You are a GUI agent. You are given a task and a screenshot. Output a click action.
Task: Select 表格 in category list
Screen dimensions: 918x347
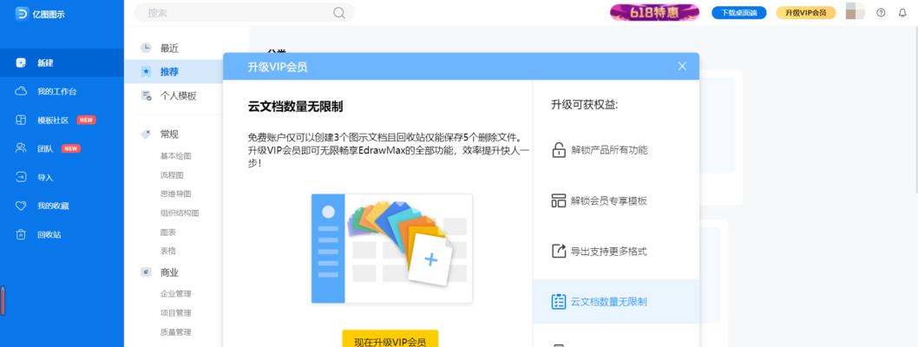[168, 251]
